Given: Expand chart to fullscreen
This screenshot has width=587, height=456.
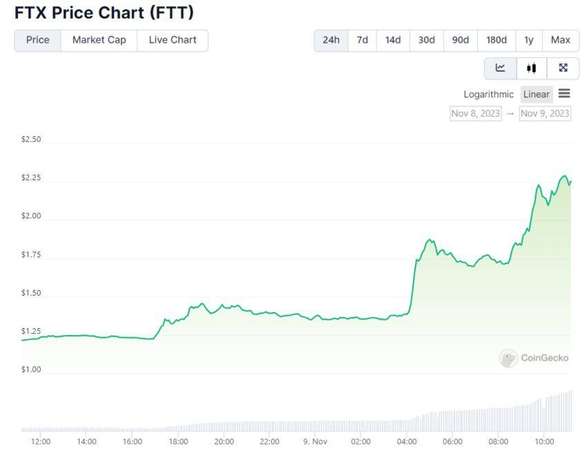Looking at the screenshot, I should click(563, 68).
